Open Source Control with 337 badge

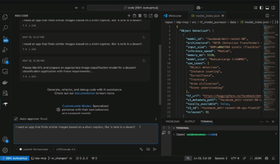[x=5, y=39]
